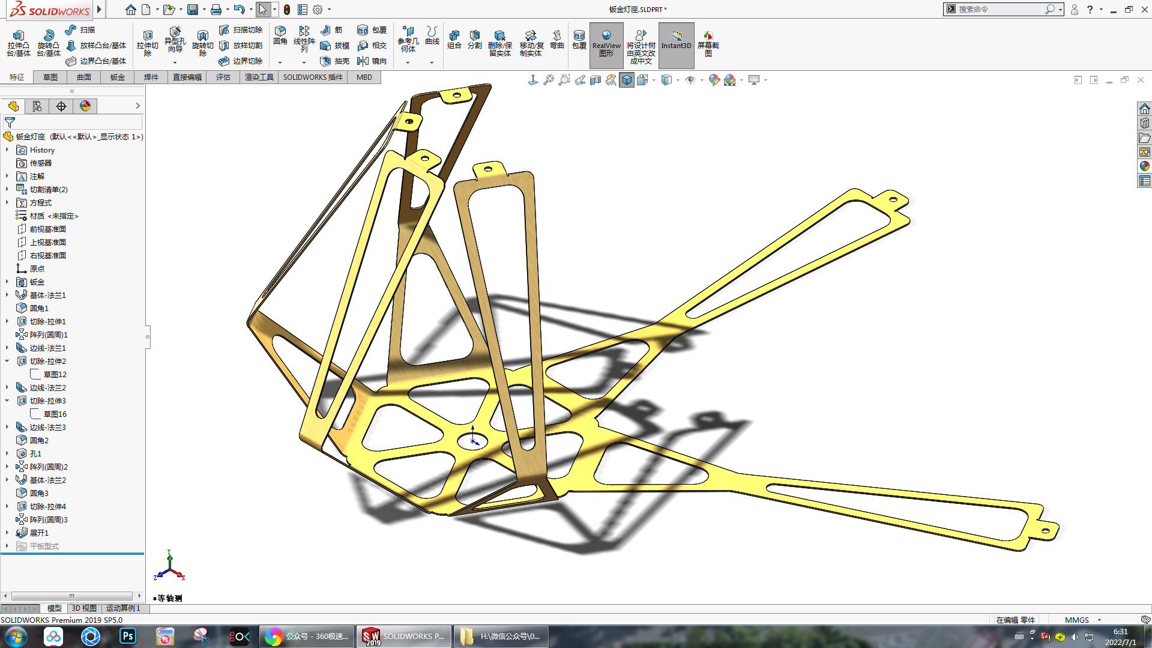This screenshot has width=1152, height=648.
Task: Click the Save icon in the title toolbar
Action: click(x=193, y=10)
